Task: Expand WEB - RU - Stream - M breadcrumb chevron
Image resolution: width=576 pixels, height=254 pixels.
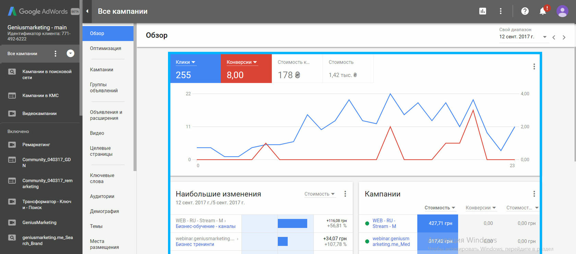Action: point(225,221)
